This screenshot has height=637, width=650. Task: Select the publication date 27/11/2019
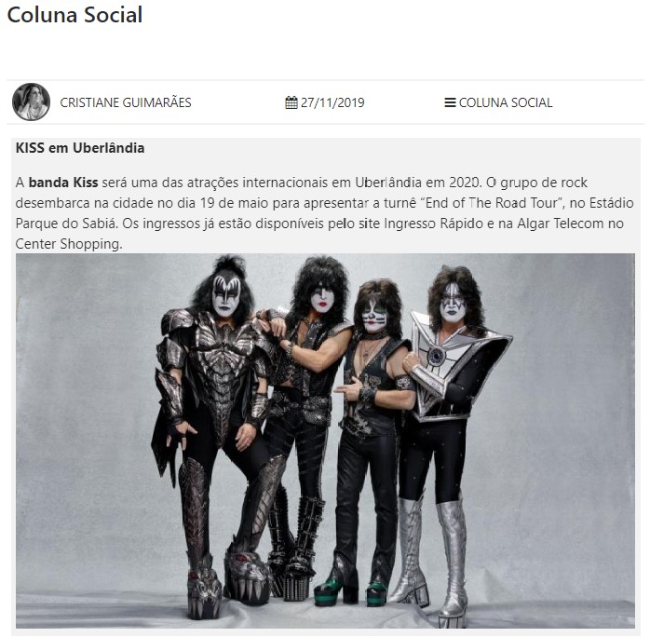332,102
